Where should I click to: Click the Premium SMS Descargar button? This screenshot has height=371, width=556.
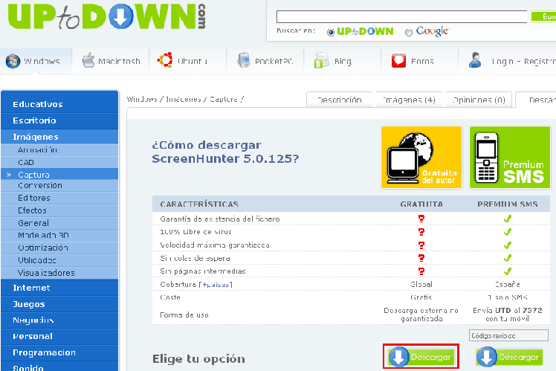[x=510, y=356]
